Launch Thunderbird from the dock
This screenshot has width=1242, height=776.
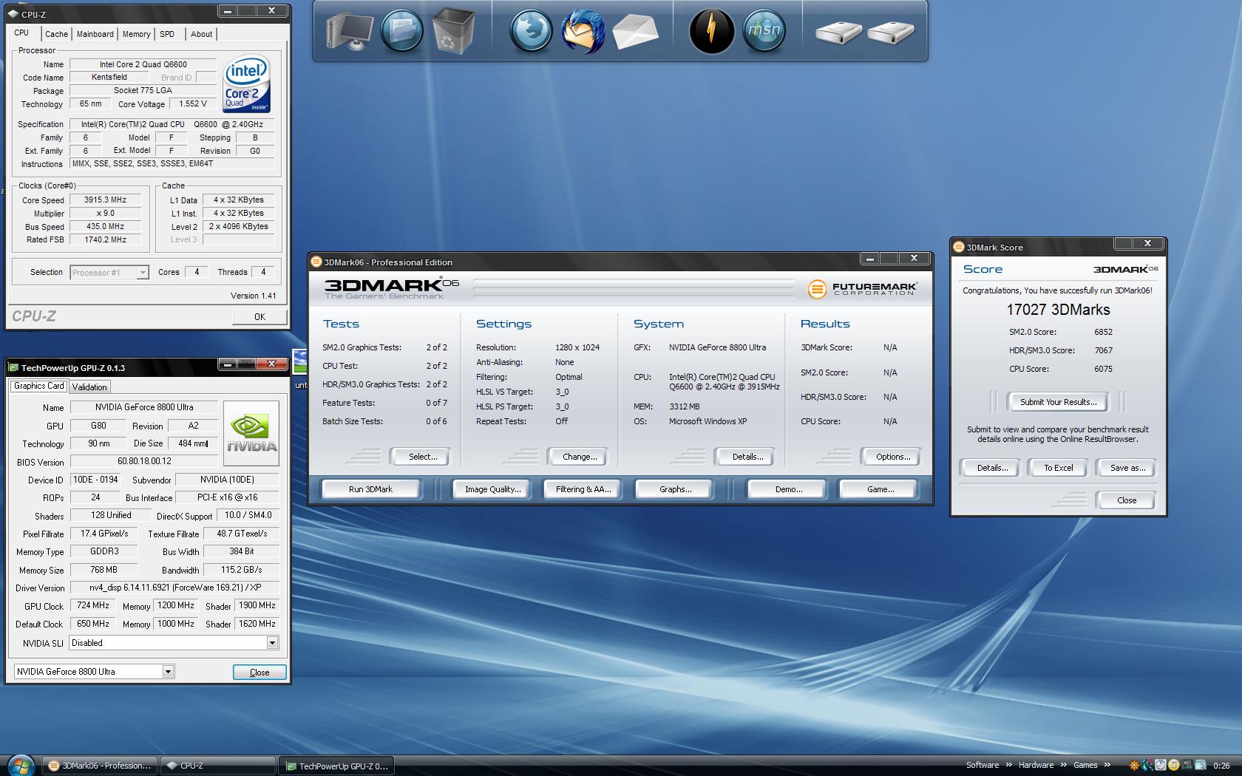coord(583,31)
